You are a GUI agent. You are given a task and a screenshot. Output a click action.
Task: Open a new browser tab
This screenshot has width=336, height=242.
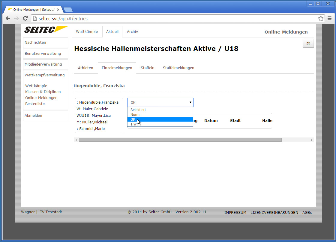tap(68, 10)
